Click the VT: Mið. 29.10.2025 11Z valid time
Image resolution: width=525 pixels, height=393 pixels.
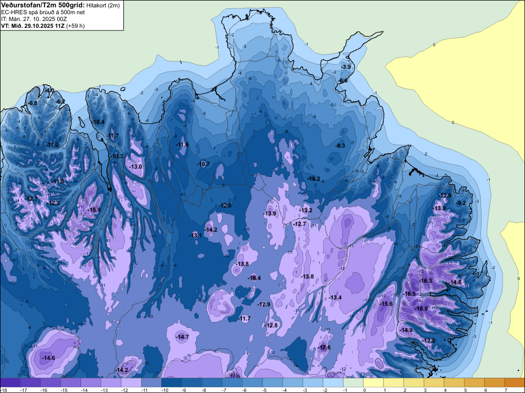(x=33, y=26)
